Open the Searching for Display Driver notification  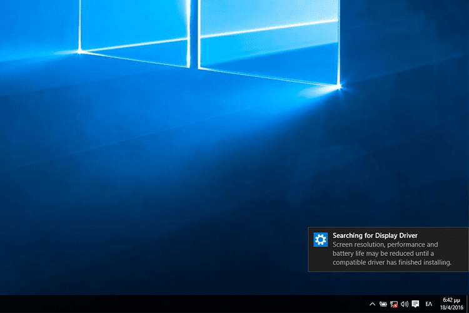(388, 250)
